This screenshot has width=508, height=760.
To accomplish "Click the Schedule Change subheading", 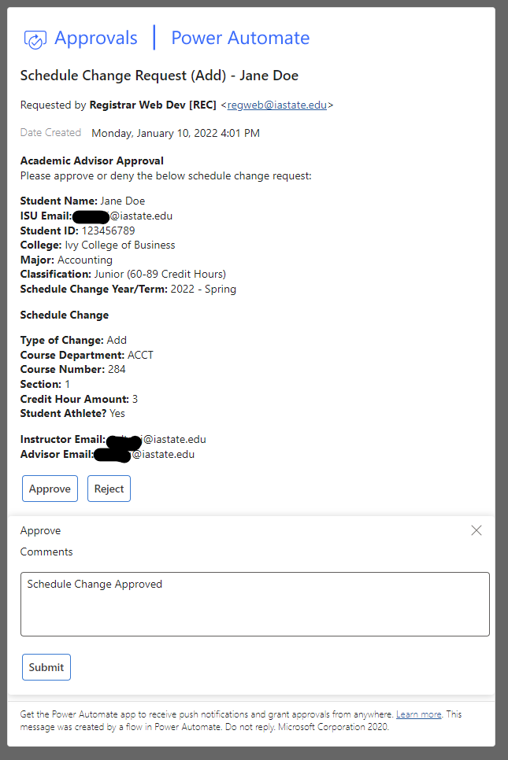I will tap(65, 315).
